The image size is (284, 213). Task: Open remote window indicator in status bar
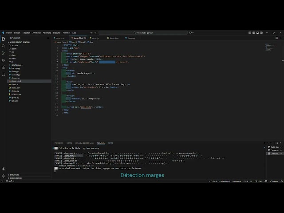(2, 181)
